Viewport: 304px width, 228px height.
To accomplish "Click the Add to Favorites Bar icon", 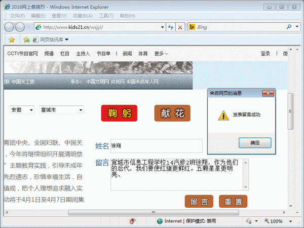I will 26,40.
